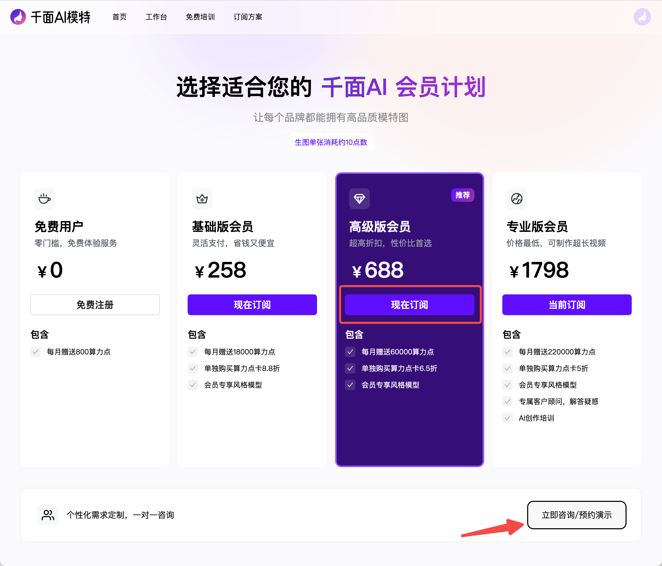Screen dimensions: 662x566
Task: Click the 推荐 badge on 高级版会员 card
Action: pos(463,195)
